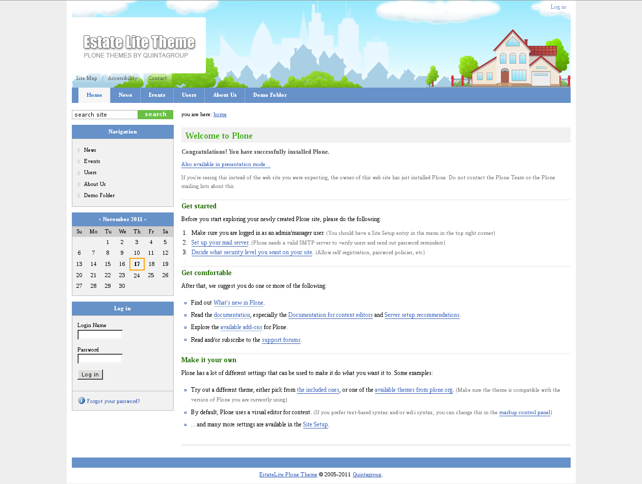
Task: Click the Estate Lite Theme logo
Action: (x=139, y=46)
